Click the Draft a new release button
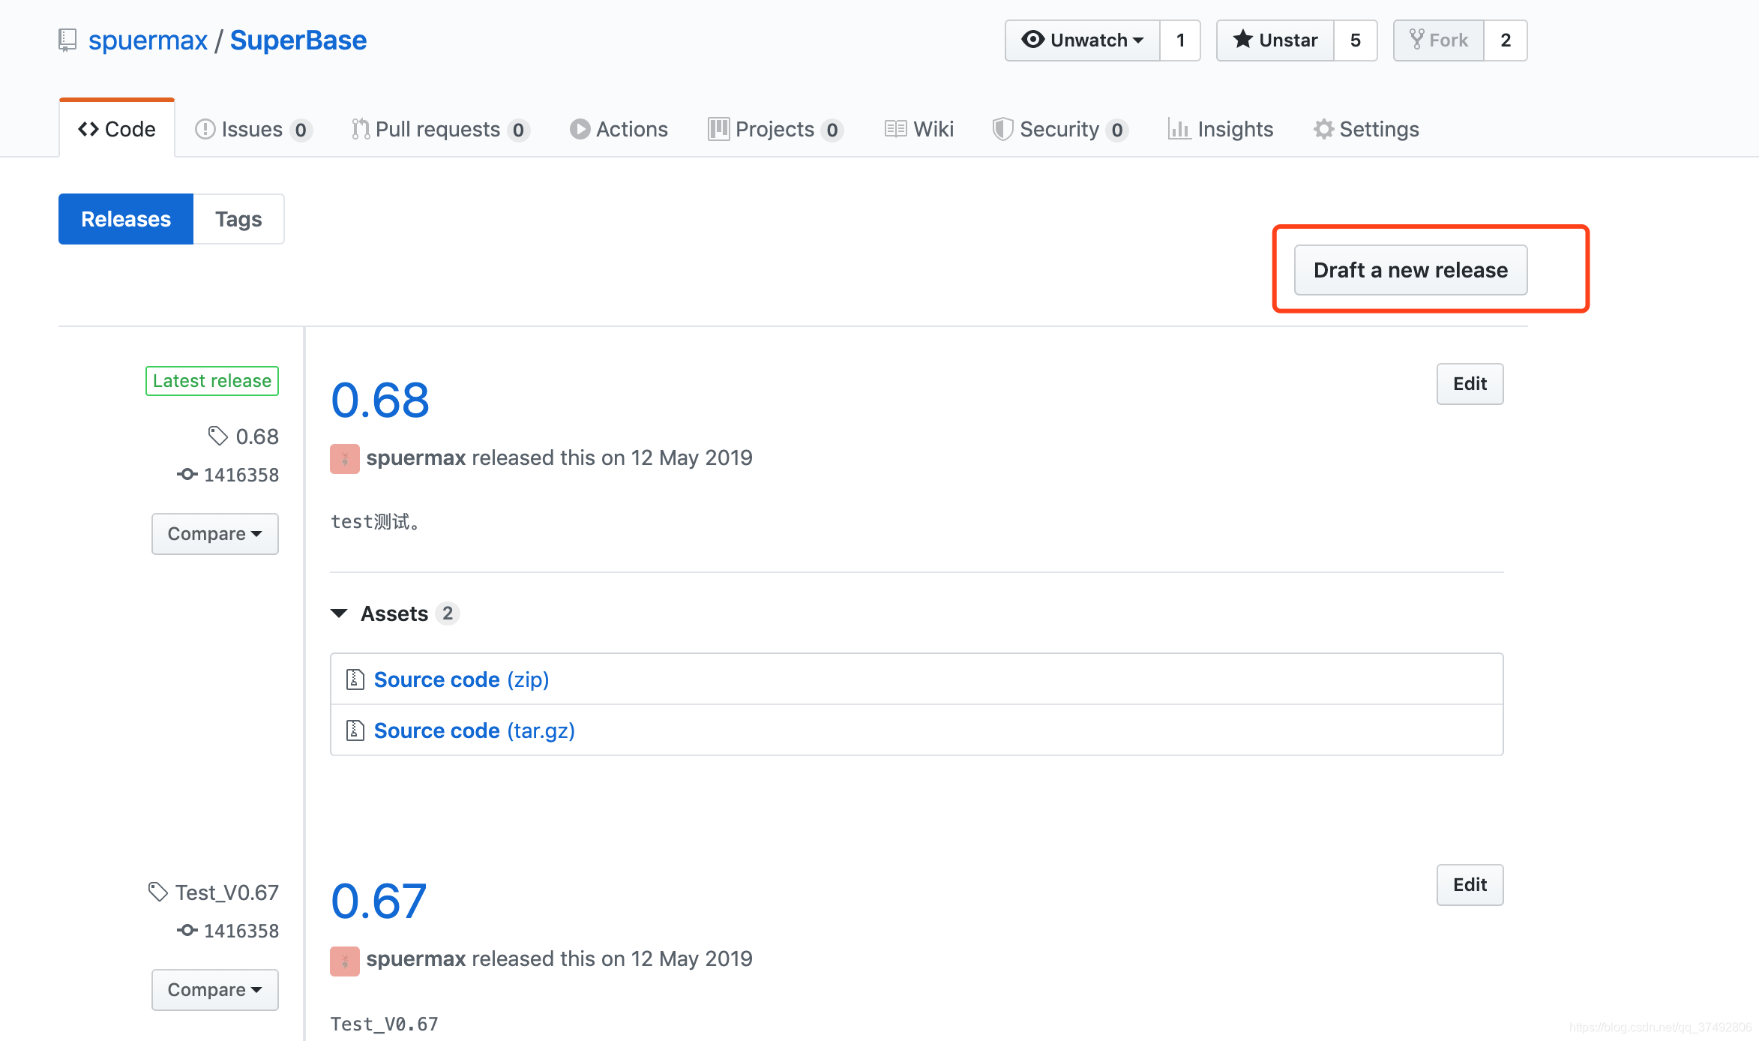 pyautogui.click(x=1410, y=270)
